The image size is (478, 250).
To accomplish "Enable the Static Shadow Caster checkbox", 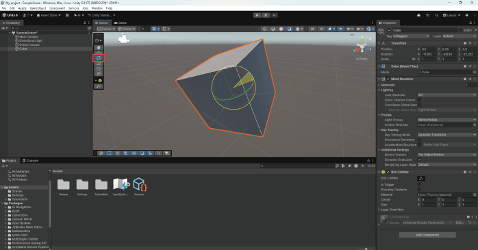I will (419, 100).
